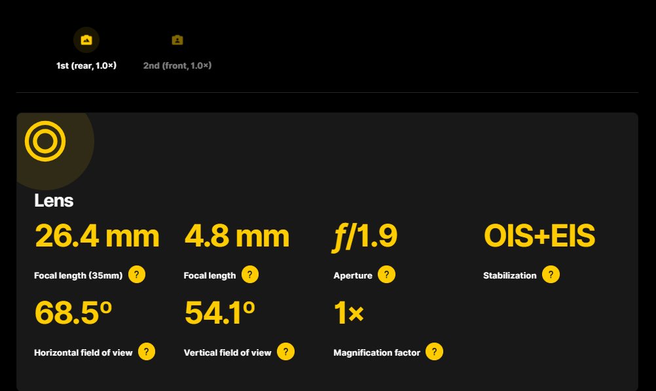Click the yellow Lens concentric circles icon
The height and width of the screenshot is (391, 656).
tap(45, 141)
